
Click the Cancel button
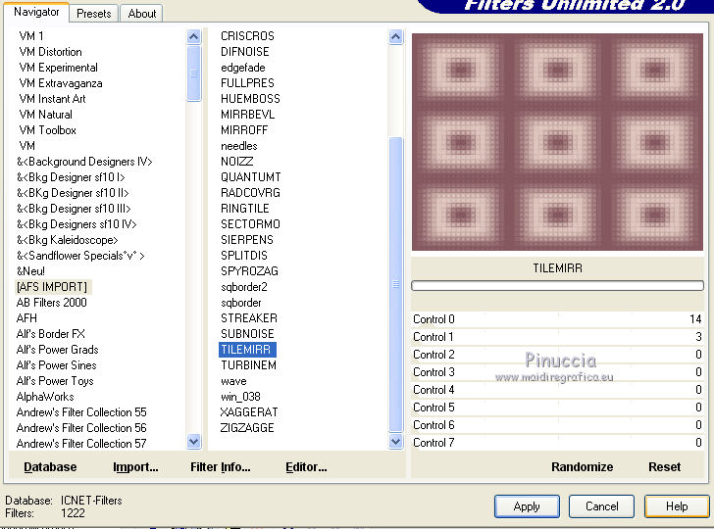(601, 506)
